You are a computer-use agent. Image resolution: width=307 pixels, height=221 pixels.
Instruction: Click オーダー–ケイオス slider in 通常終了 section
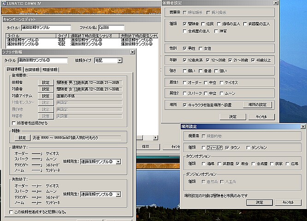37,152
